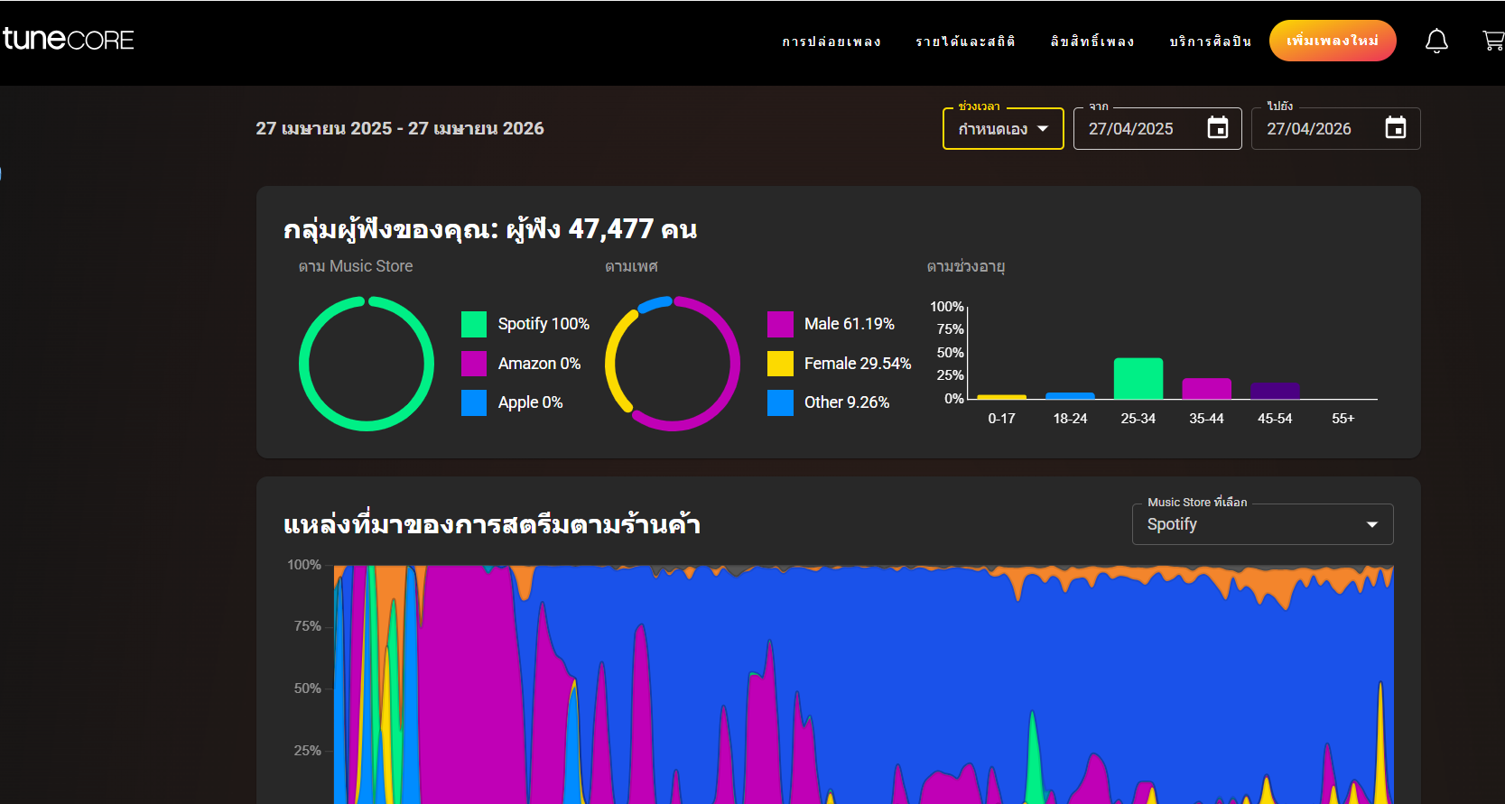Open the บริการศิลปิน menu
Screen dimensions: 1505x804
tap(1211, 42)
